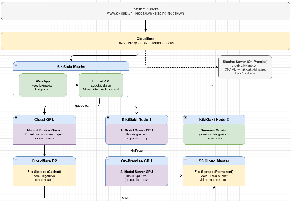Click the 'HAProxy' edge label

click(137, 151)
